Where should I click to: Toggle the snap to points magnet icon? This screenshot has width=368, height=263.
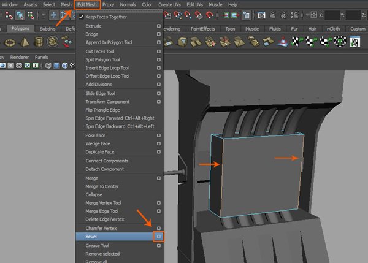[x=188, y=15]
